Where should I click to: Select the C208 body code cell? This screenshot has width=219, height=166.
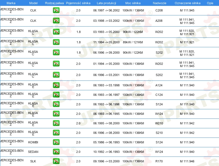[x=159, y=10]
